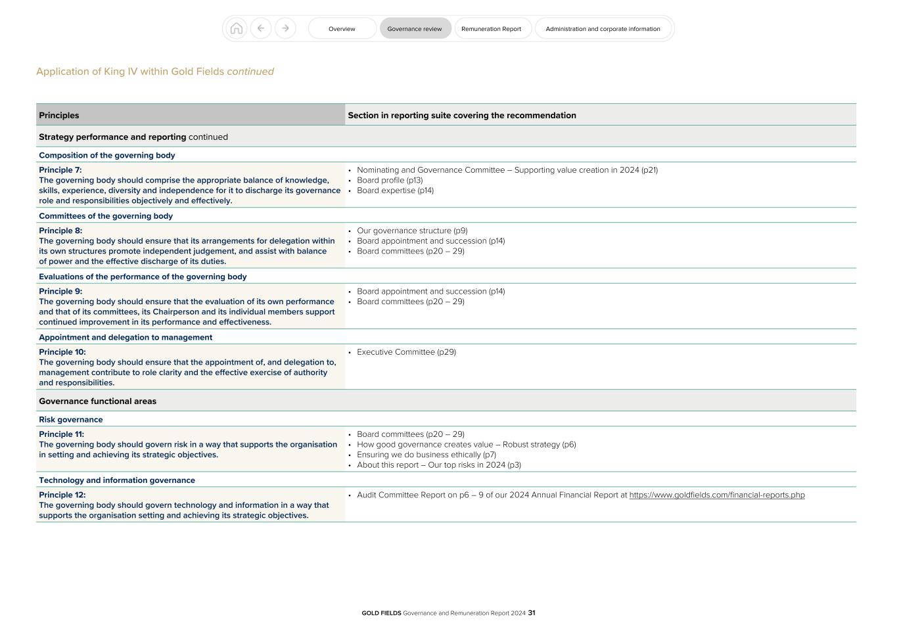Viewport: 897px width, 636px height.
Task: Open Administration and corporate information section
Action: 603,28
